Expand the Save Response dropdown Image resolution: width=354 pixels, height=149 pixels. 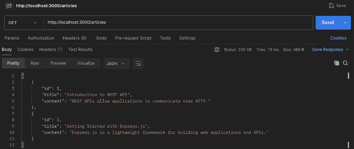tap(347, 50)
